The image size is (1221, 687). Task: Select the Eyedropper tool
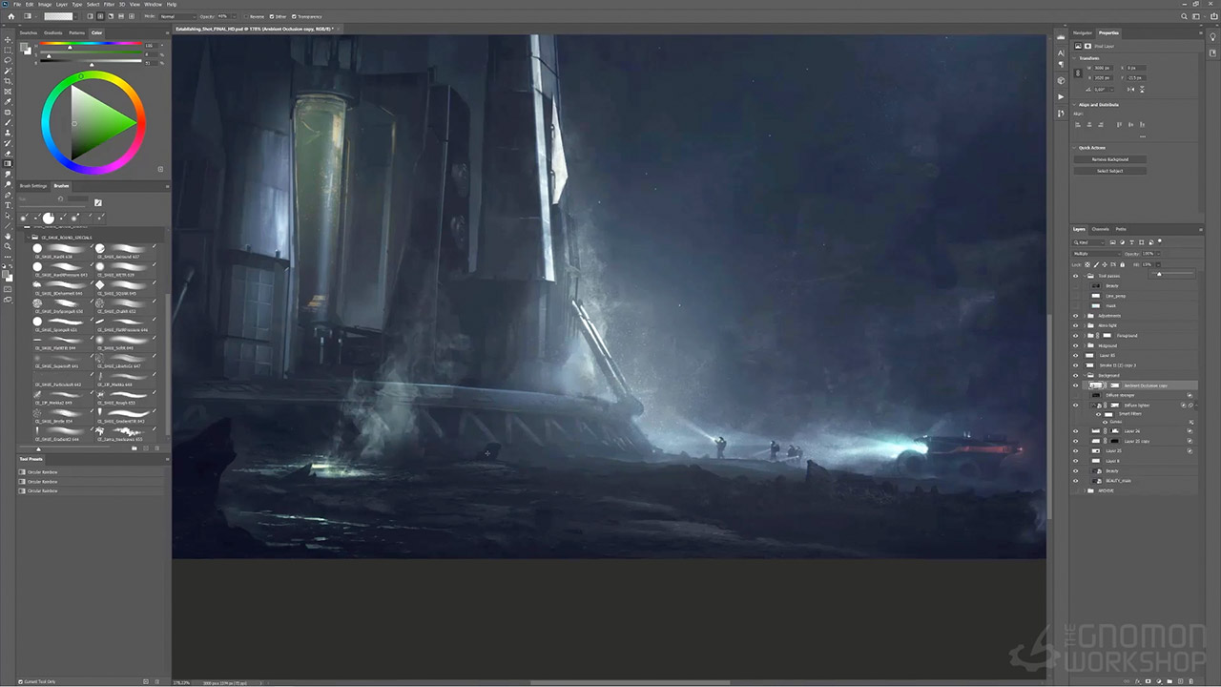pos(9,101)
